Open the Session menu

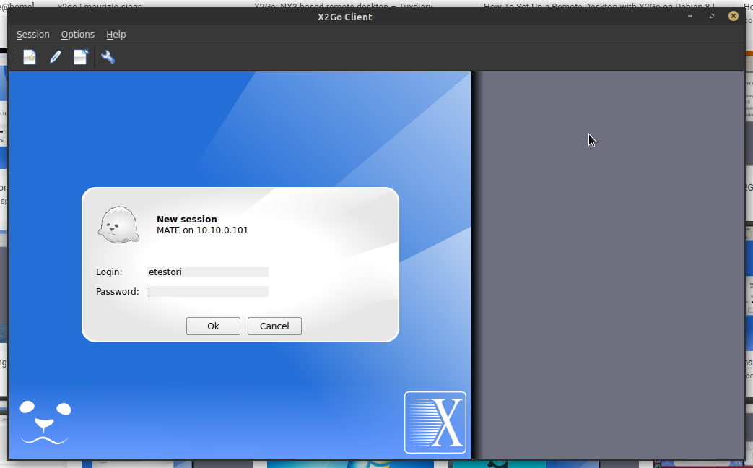33,35
